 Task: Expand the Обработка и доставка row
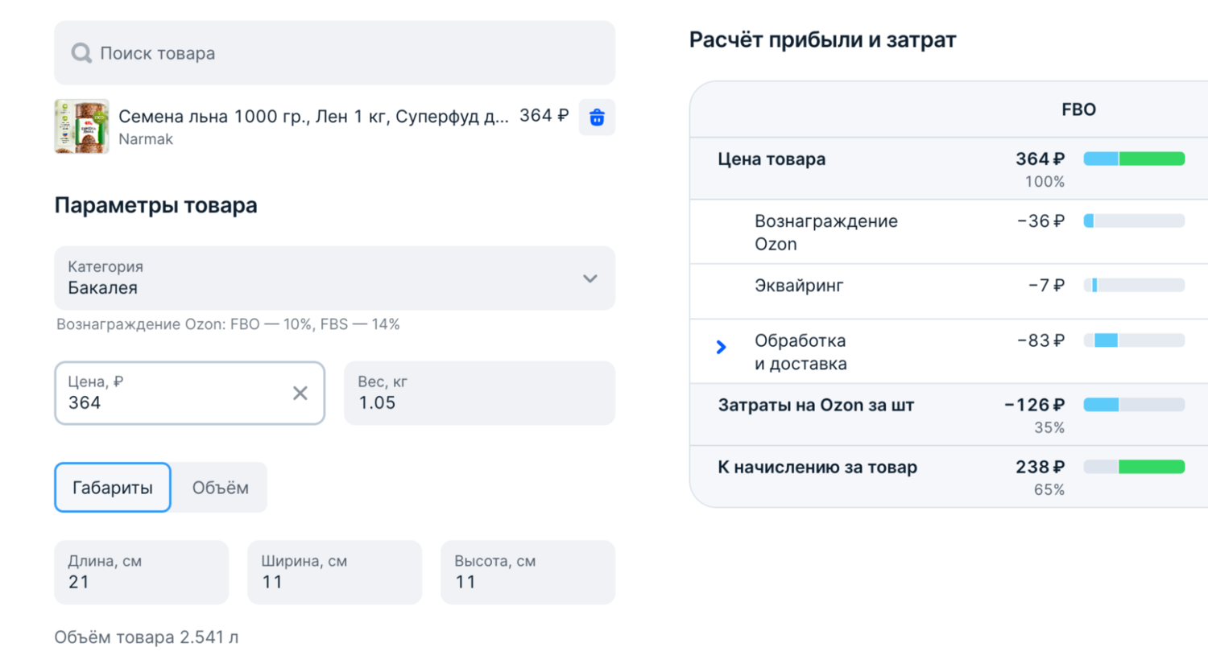point(722,348)
